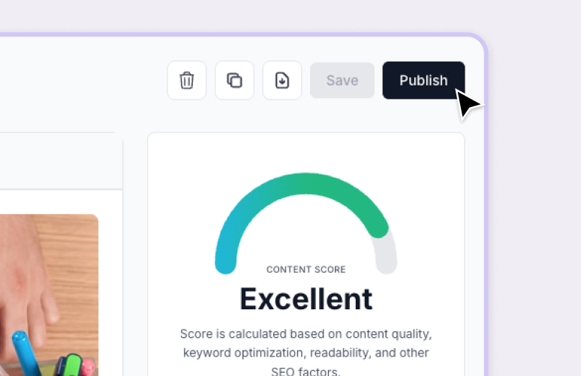Click the "keyword optimization, readability" text line

tap(306, 351)
